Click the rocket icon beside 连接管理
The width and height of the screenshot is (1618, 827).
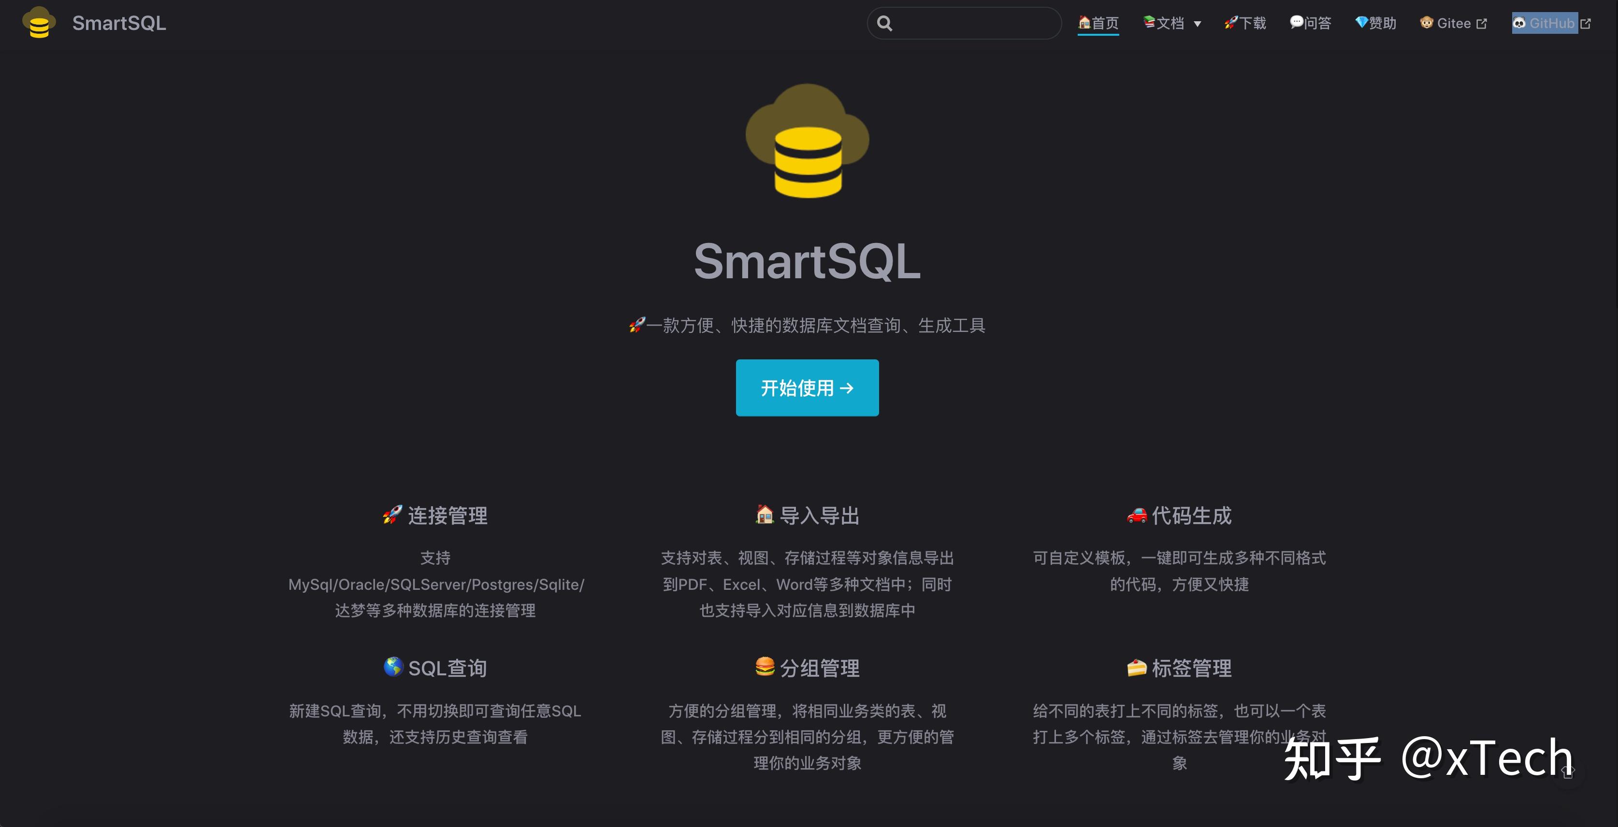pos(392,514)
